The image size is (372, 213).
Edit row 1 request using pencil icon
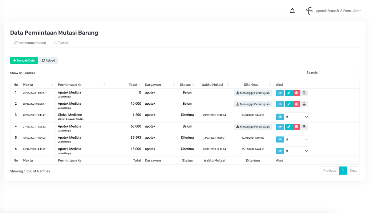pos(288,93)
